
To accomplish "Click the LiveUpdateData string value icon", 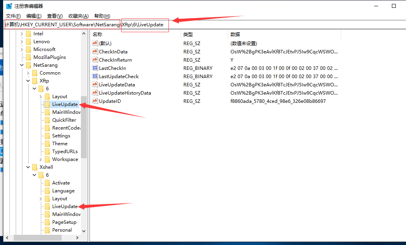I will point(95,85).
